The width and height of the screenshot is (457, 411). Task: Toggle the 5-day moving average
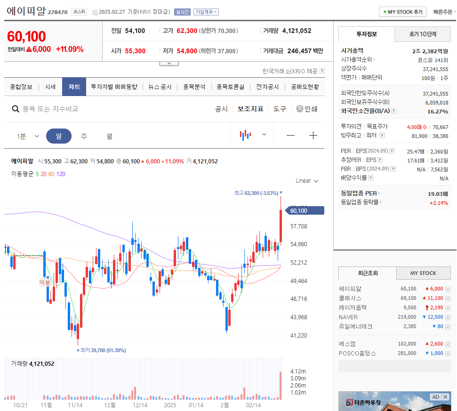37,174
